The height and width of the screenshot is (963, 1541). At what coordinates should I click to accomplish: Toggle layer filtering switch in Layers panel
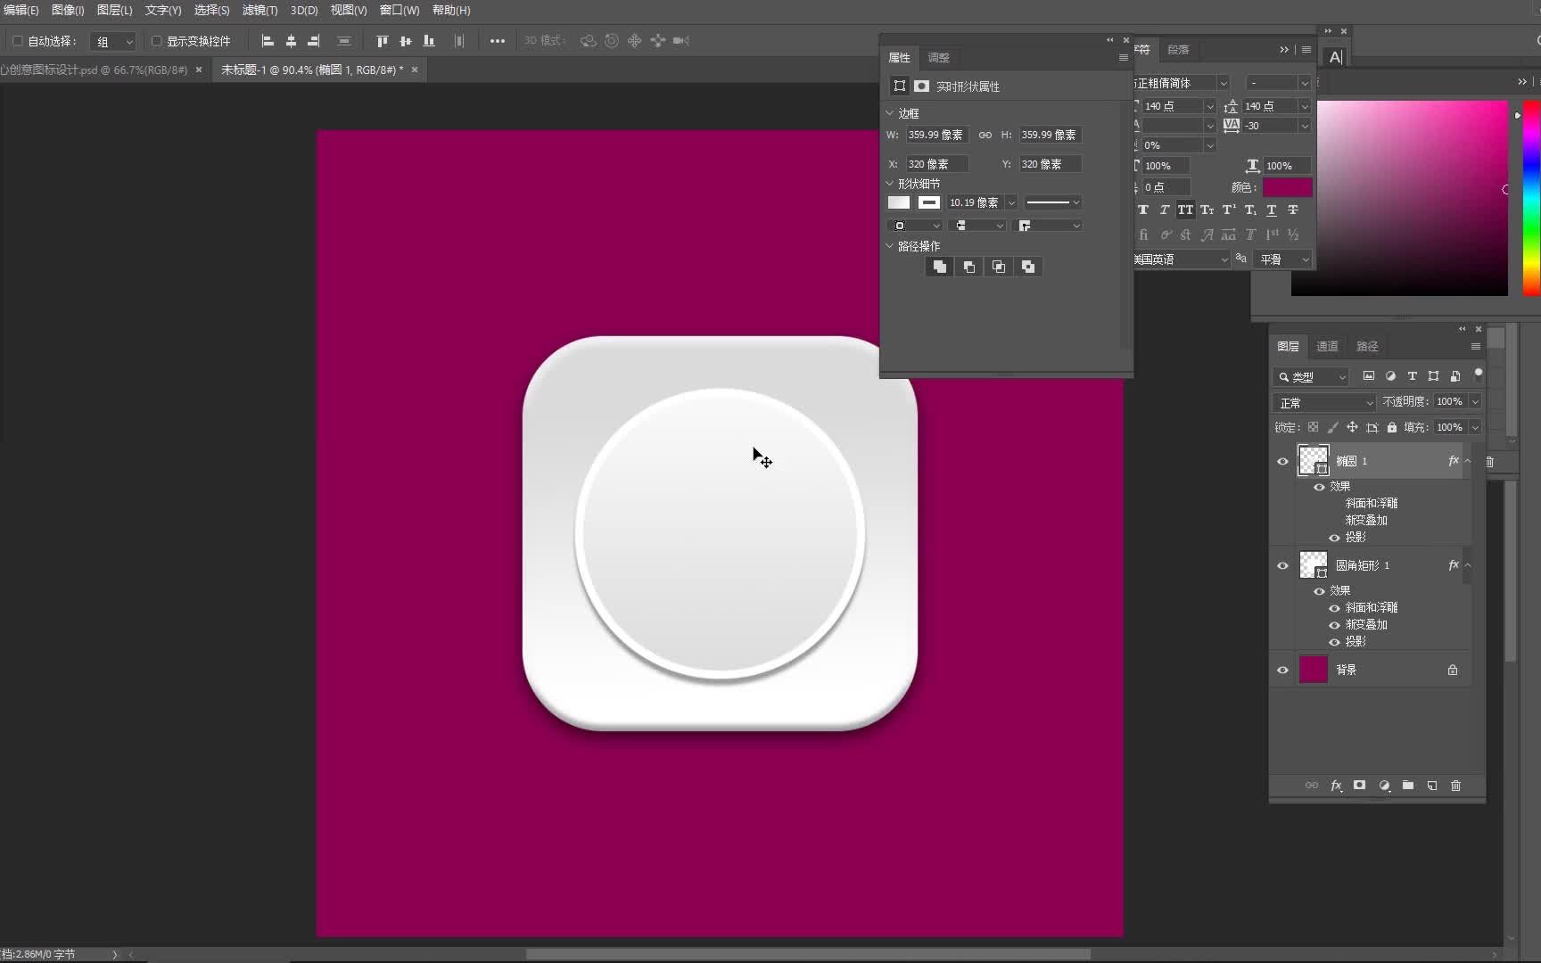1478,374
